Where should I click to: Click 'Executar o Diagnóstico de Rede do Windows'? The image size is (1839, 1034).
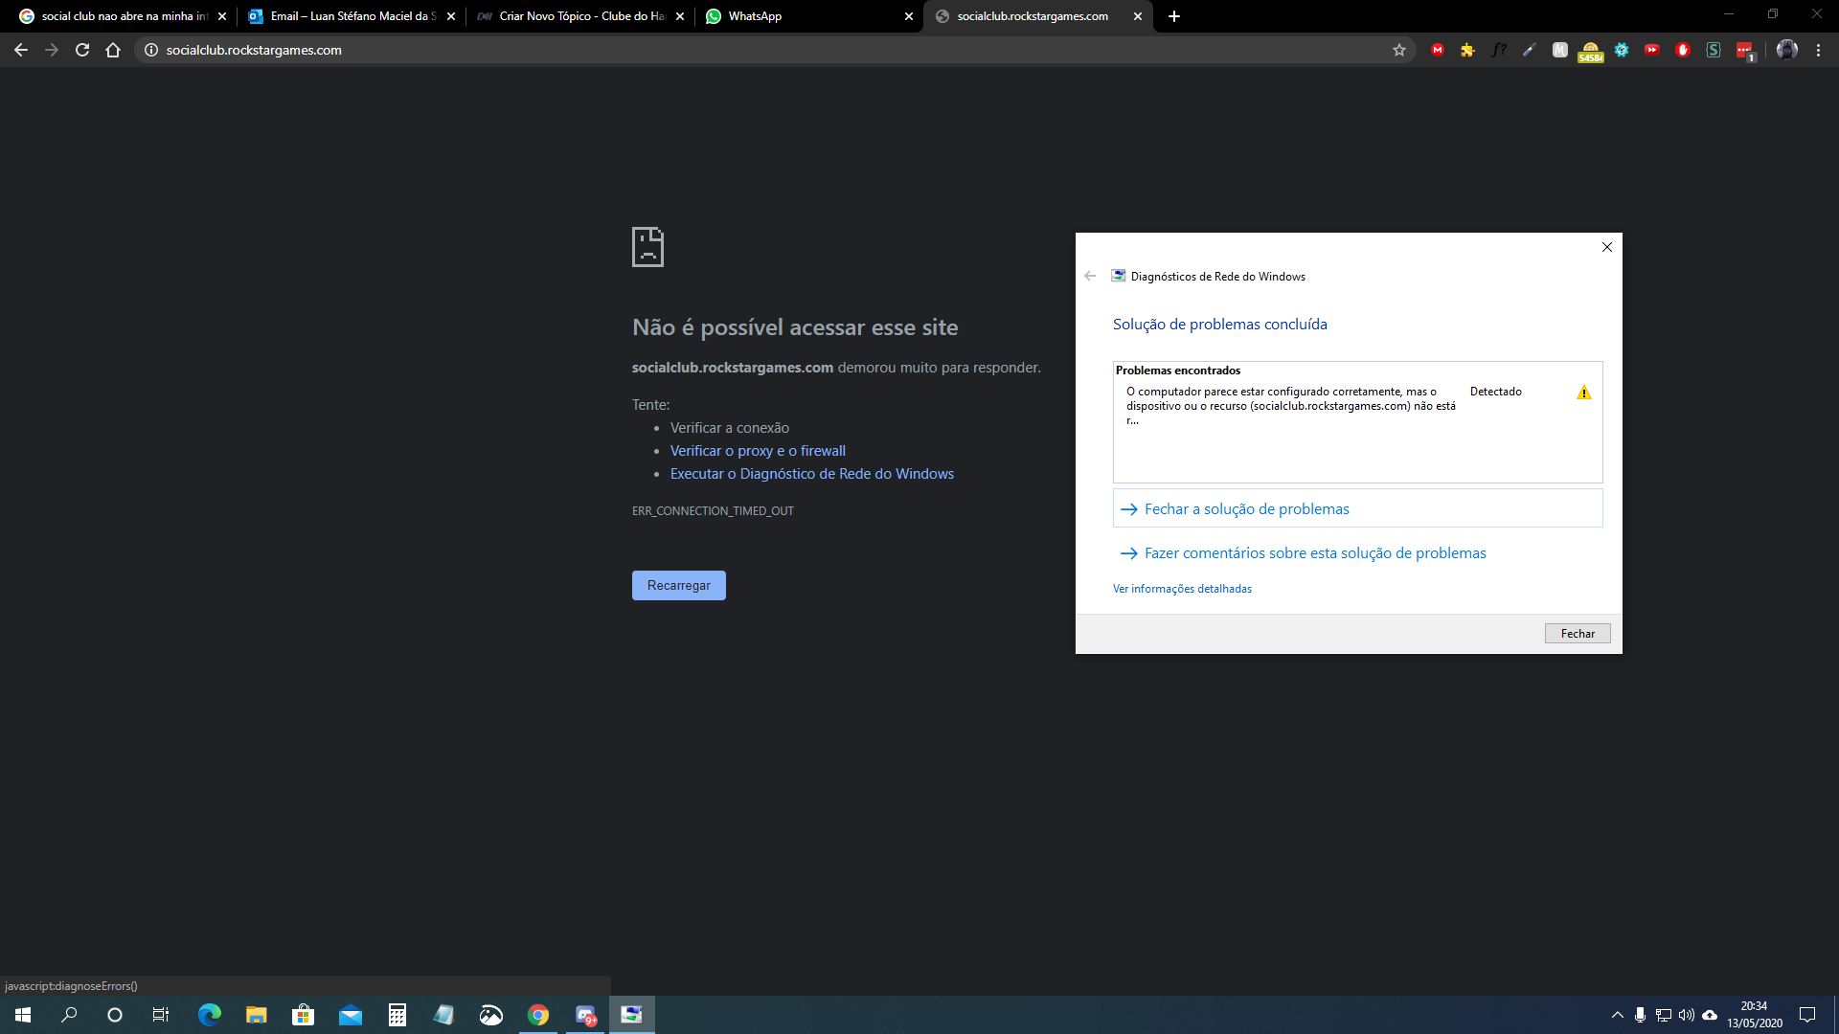[812, 474]
